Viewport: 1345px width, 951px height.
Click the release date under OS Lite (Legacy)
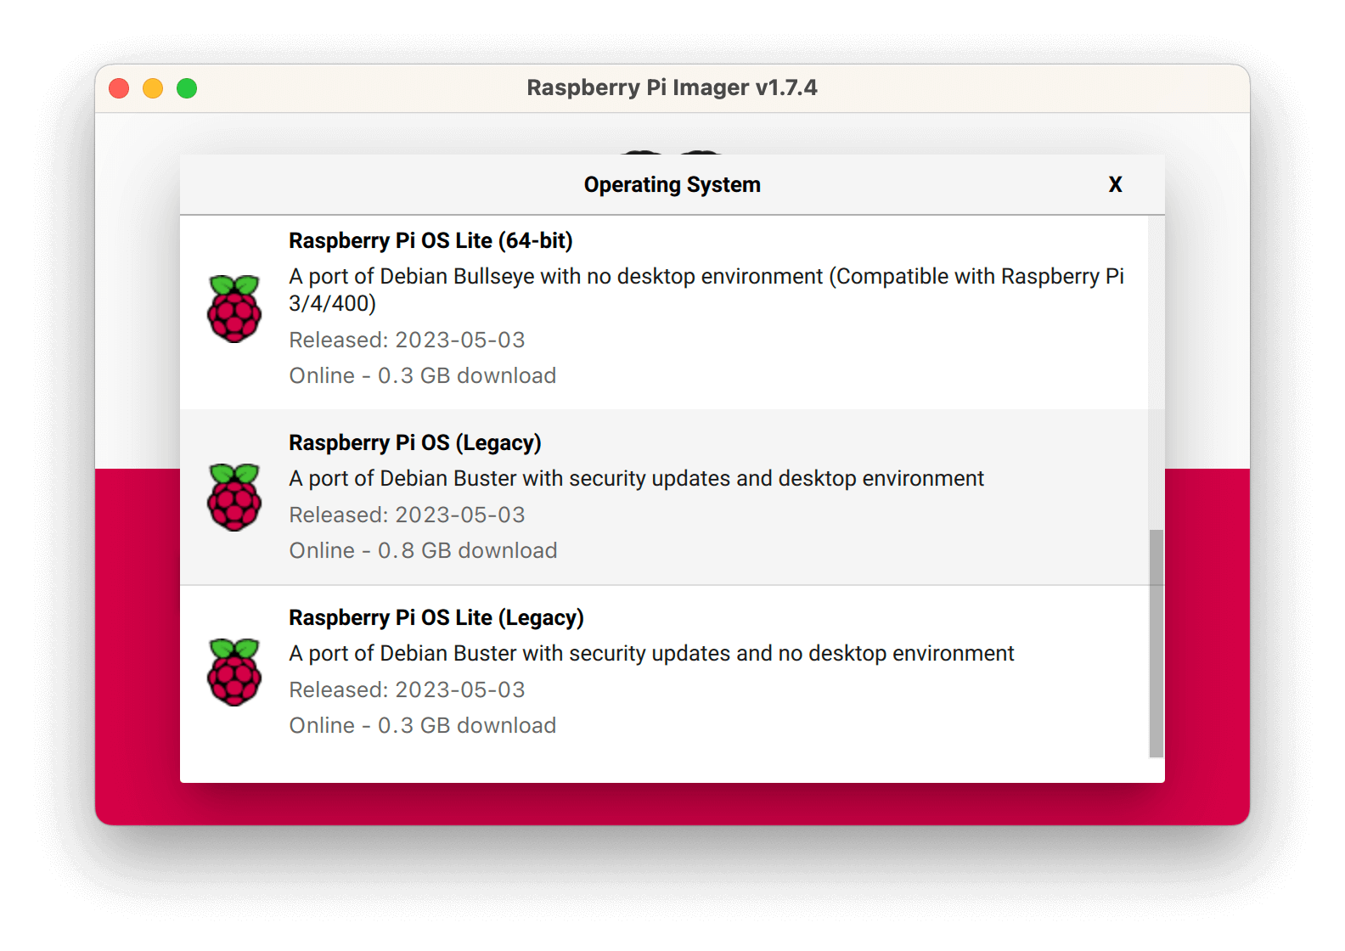pos(407,690)
